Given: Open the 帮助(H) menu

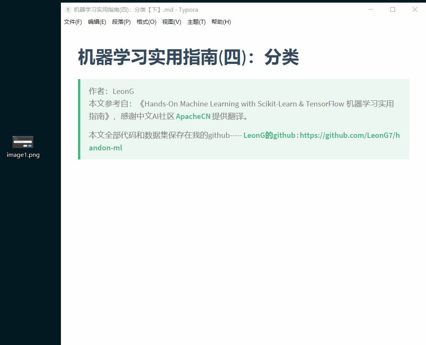Looking at the screenshot, I should 221,22.
